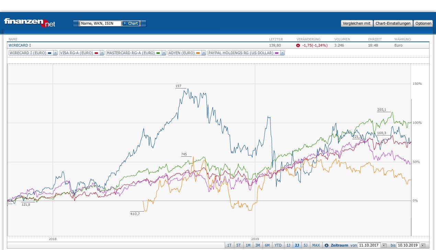Image resolution: width=436 pixels, height=250 pixels.
Task: Open the Optionen menu
Action: (x=423, y=23)
